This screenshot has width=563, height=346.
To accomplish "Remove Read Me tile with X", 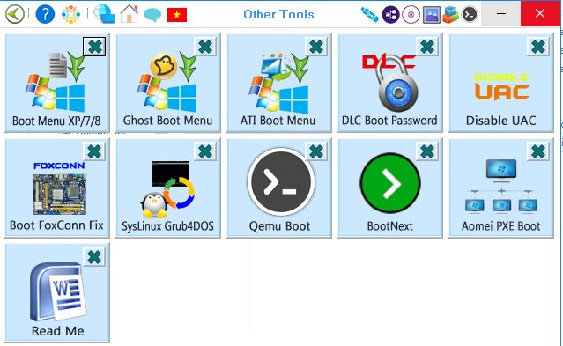I will [94, 257].
